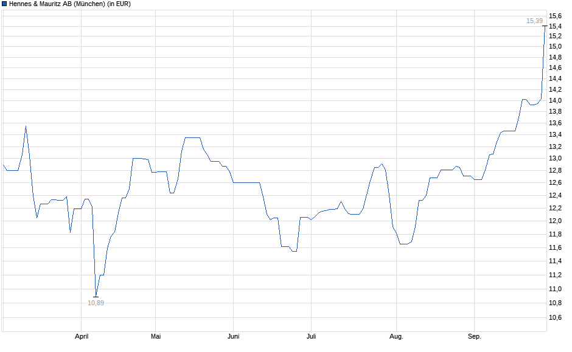This screenshot has height=352, width=572.
Task: Click the 'Juni' month label on the x-axis
Action: (234, 336)
